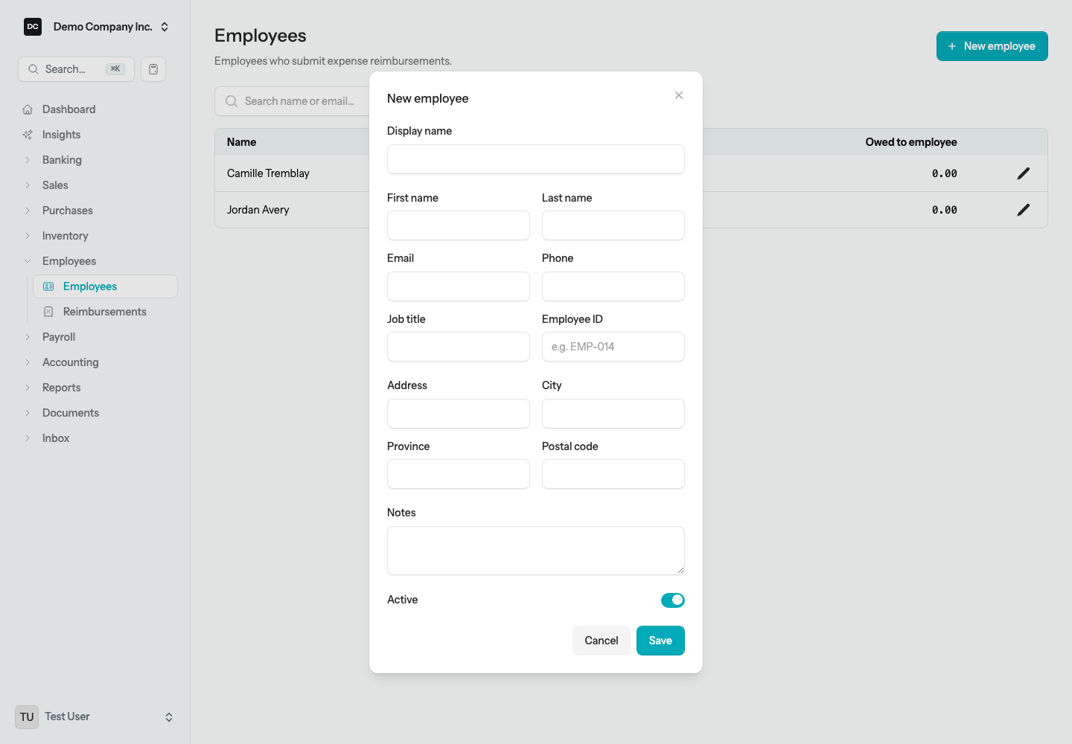Click the Employees ID-card icon
Screen dimensions: 1072x744
click(48, 286)
